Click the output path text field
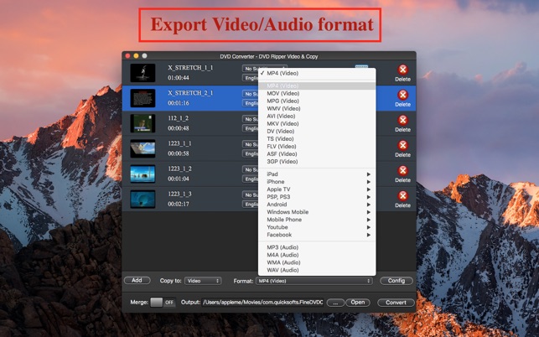Viewport: 539px width, 337px height. 263,303
